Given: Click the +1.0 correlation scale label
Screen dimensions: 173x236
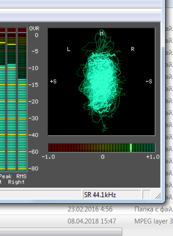Looking at the screenshot, I should pos(153,157).
